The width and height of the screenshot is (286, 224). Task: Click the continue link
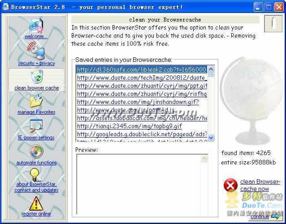260,216
